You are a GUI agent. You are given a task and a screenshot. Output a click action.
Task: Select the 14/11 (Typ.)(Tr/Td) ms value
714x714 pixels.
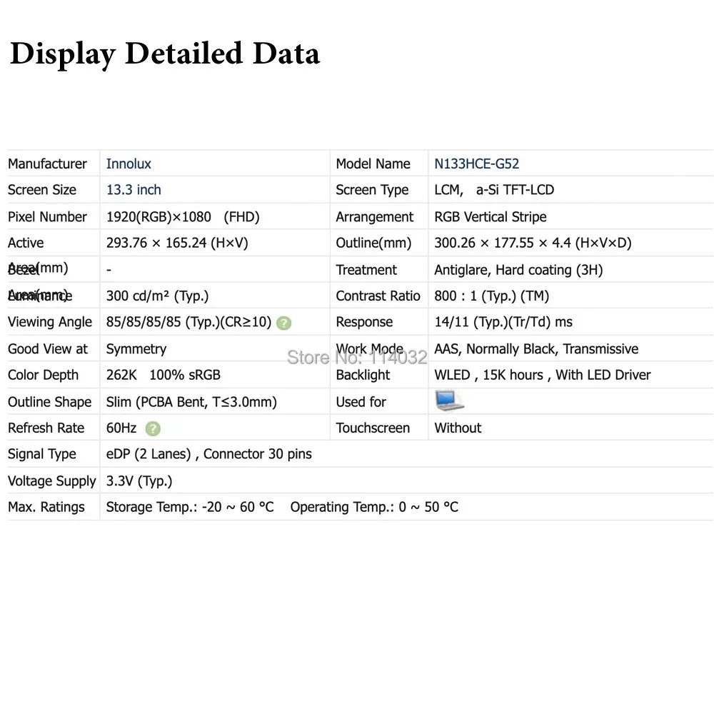coord(503,322)
